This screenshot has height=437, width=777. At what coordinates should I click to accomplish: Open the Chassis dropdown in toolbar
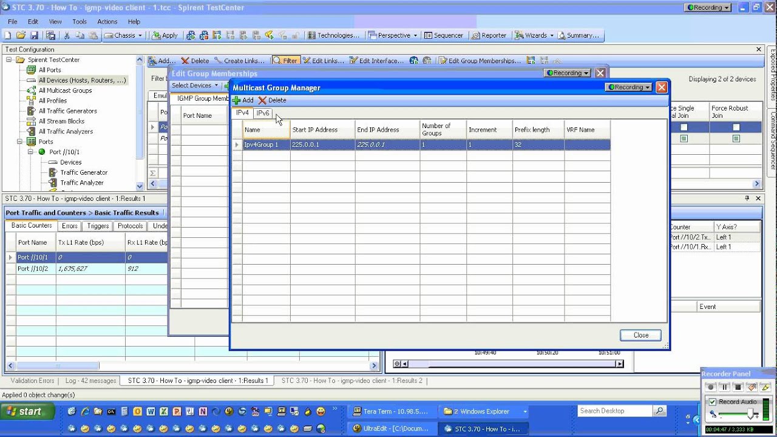(x=123, y=35)
